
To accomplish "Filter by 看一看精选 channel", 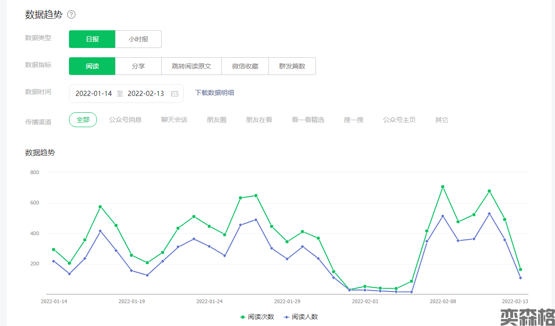I will 308,120.
